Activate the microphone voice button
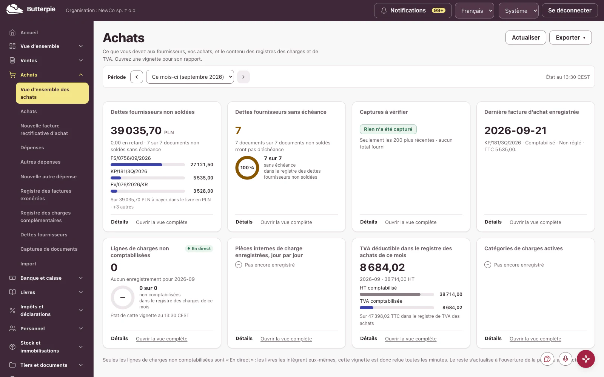604x377 pixels. click(x=565, y=359)
